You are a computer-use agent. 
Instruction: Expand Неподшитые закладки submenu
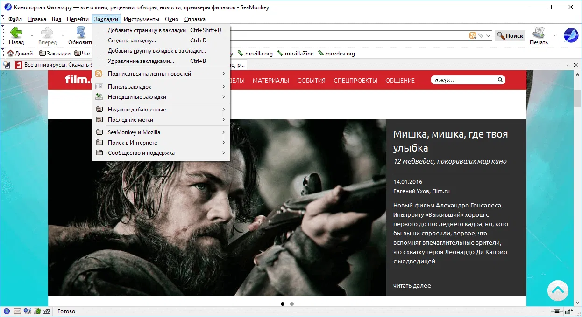pyautogui.click(x=161, y=97)
